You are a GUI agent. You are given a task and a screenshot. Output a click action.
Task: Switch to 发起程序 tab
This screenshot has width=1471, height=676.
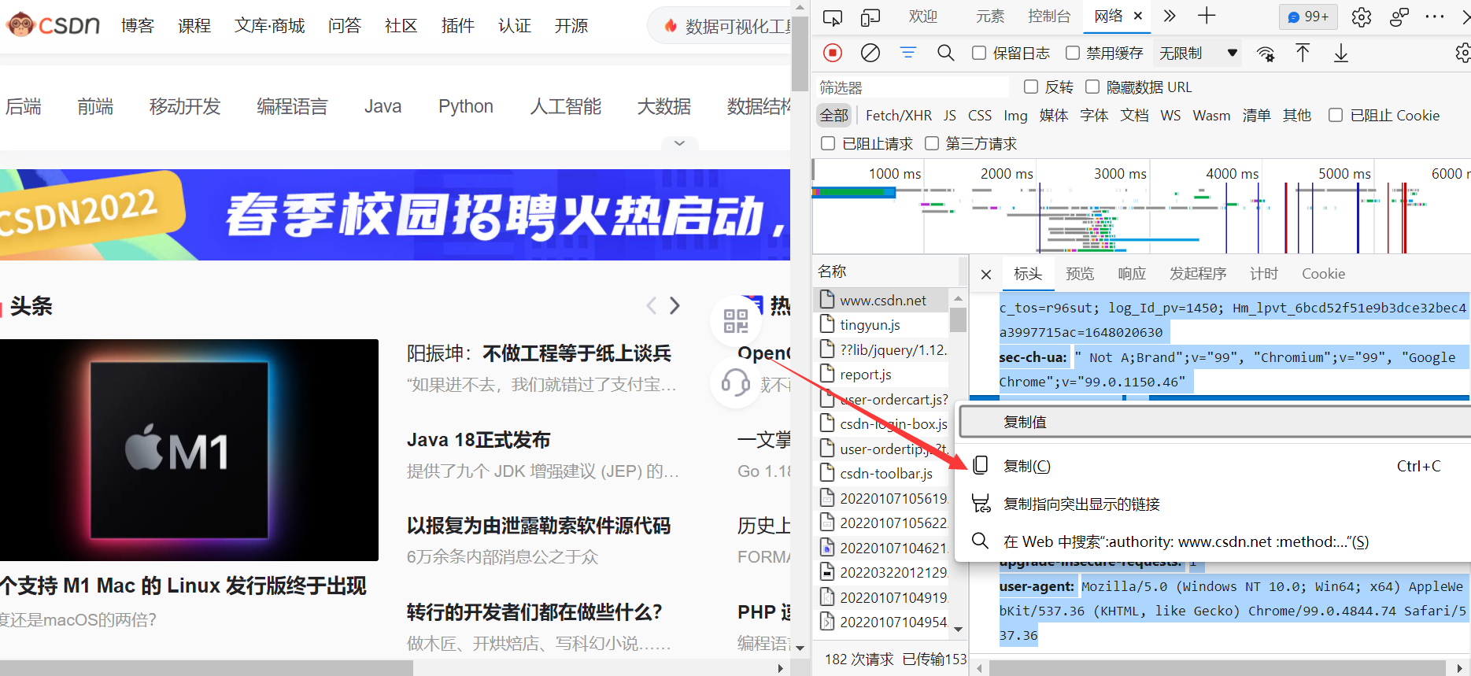(x=1198, y=274)
